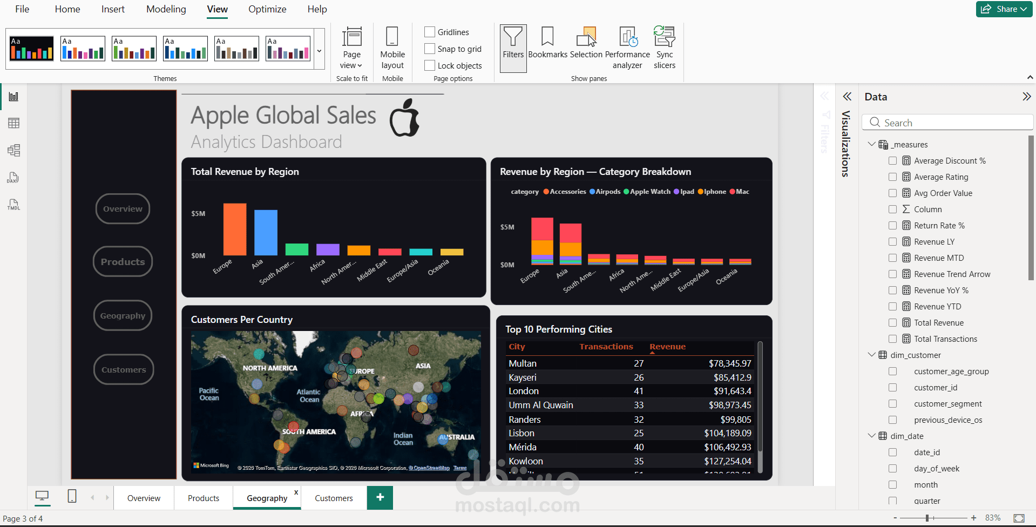This screenshot has width=1036, height=527.
Task: Go to next page tabs arrow
Action: (x=107, y=497)
